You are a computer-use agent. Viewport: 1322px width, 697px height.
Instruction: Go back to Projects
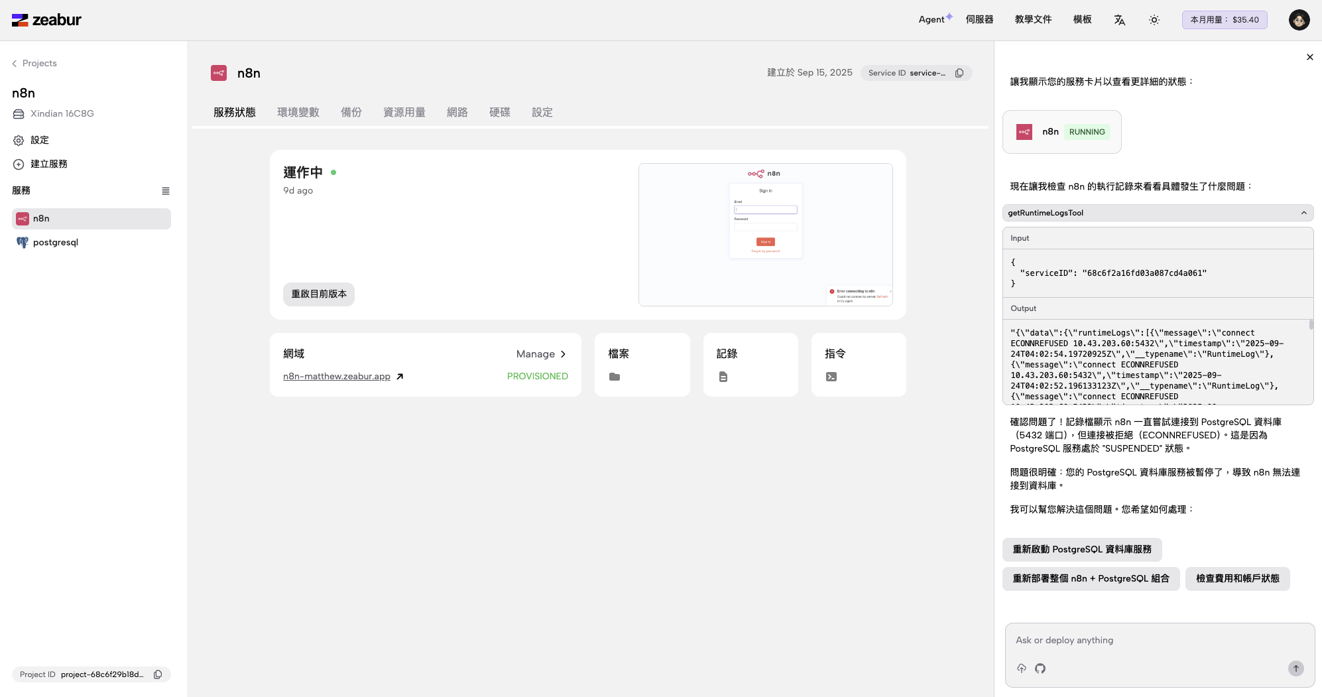point(34,64)
